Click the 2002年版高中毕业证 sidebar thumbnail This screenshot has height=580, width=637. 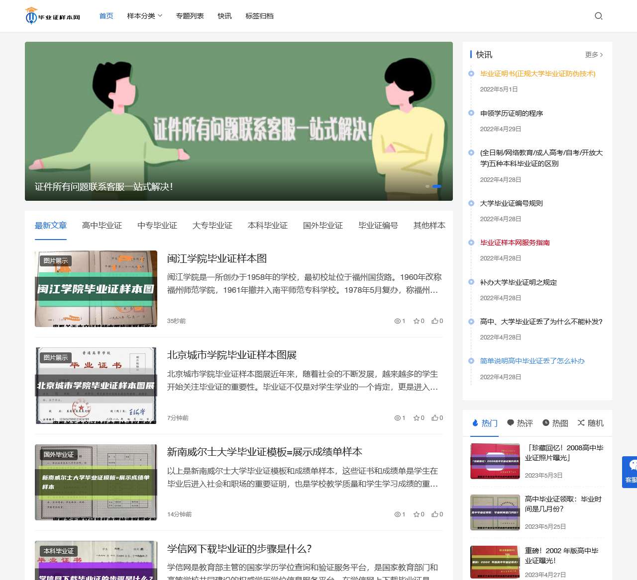pos(495,562)
